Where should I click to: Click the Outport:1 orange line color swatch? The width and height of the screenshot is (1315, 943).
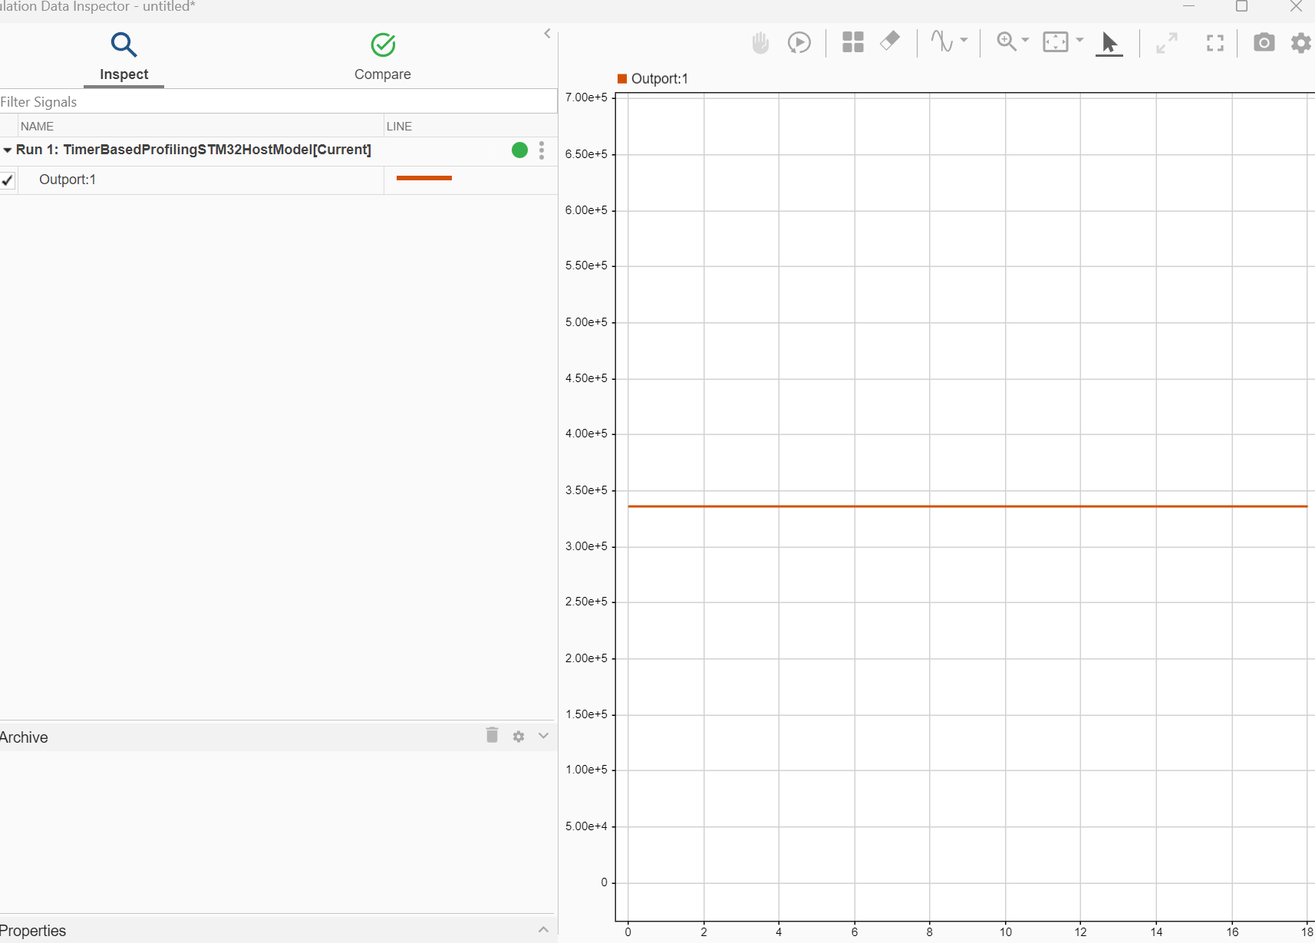coord(424,178)
